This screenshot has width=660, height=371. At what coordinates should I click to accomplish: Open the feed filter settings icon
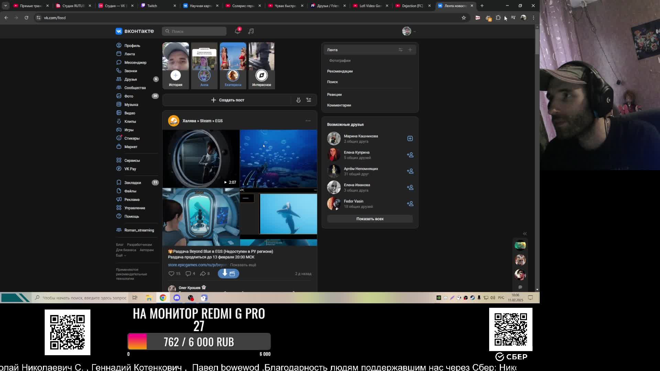[400, 50]
